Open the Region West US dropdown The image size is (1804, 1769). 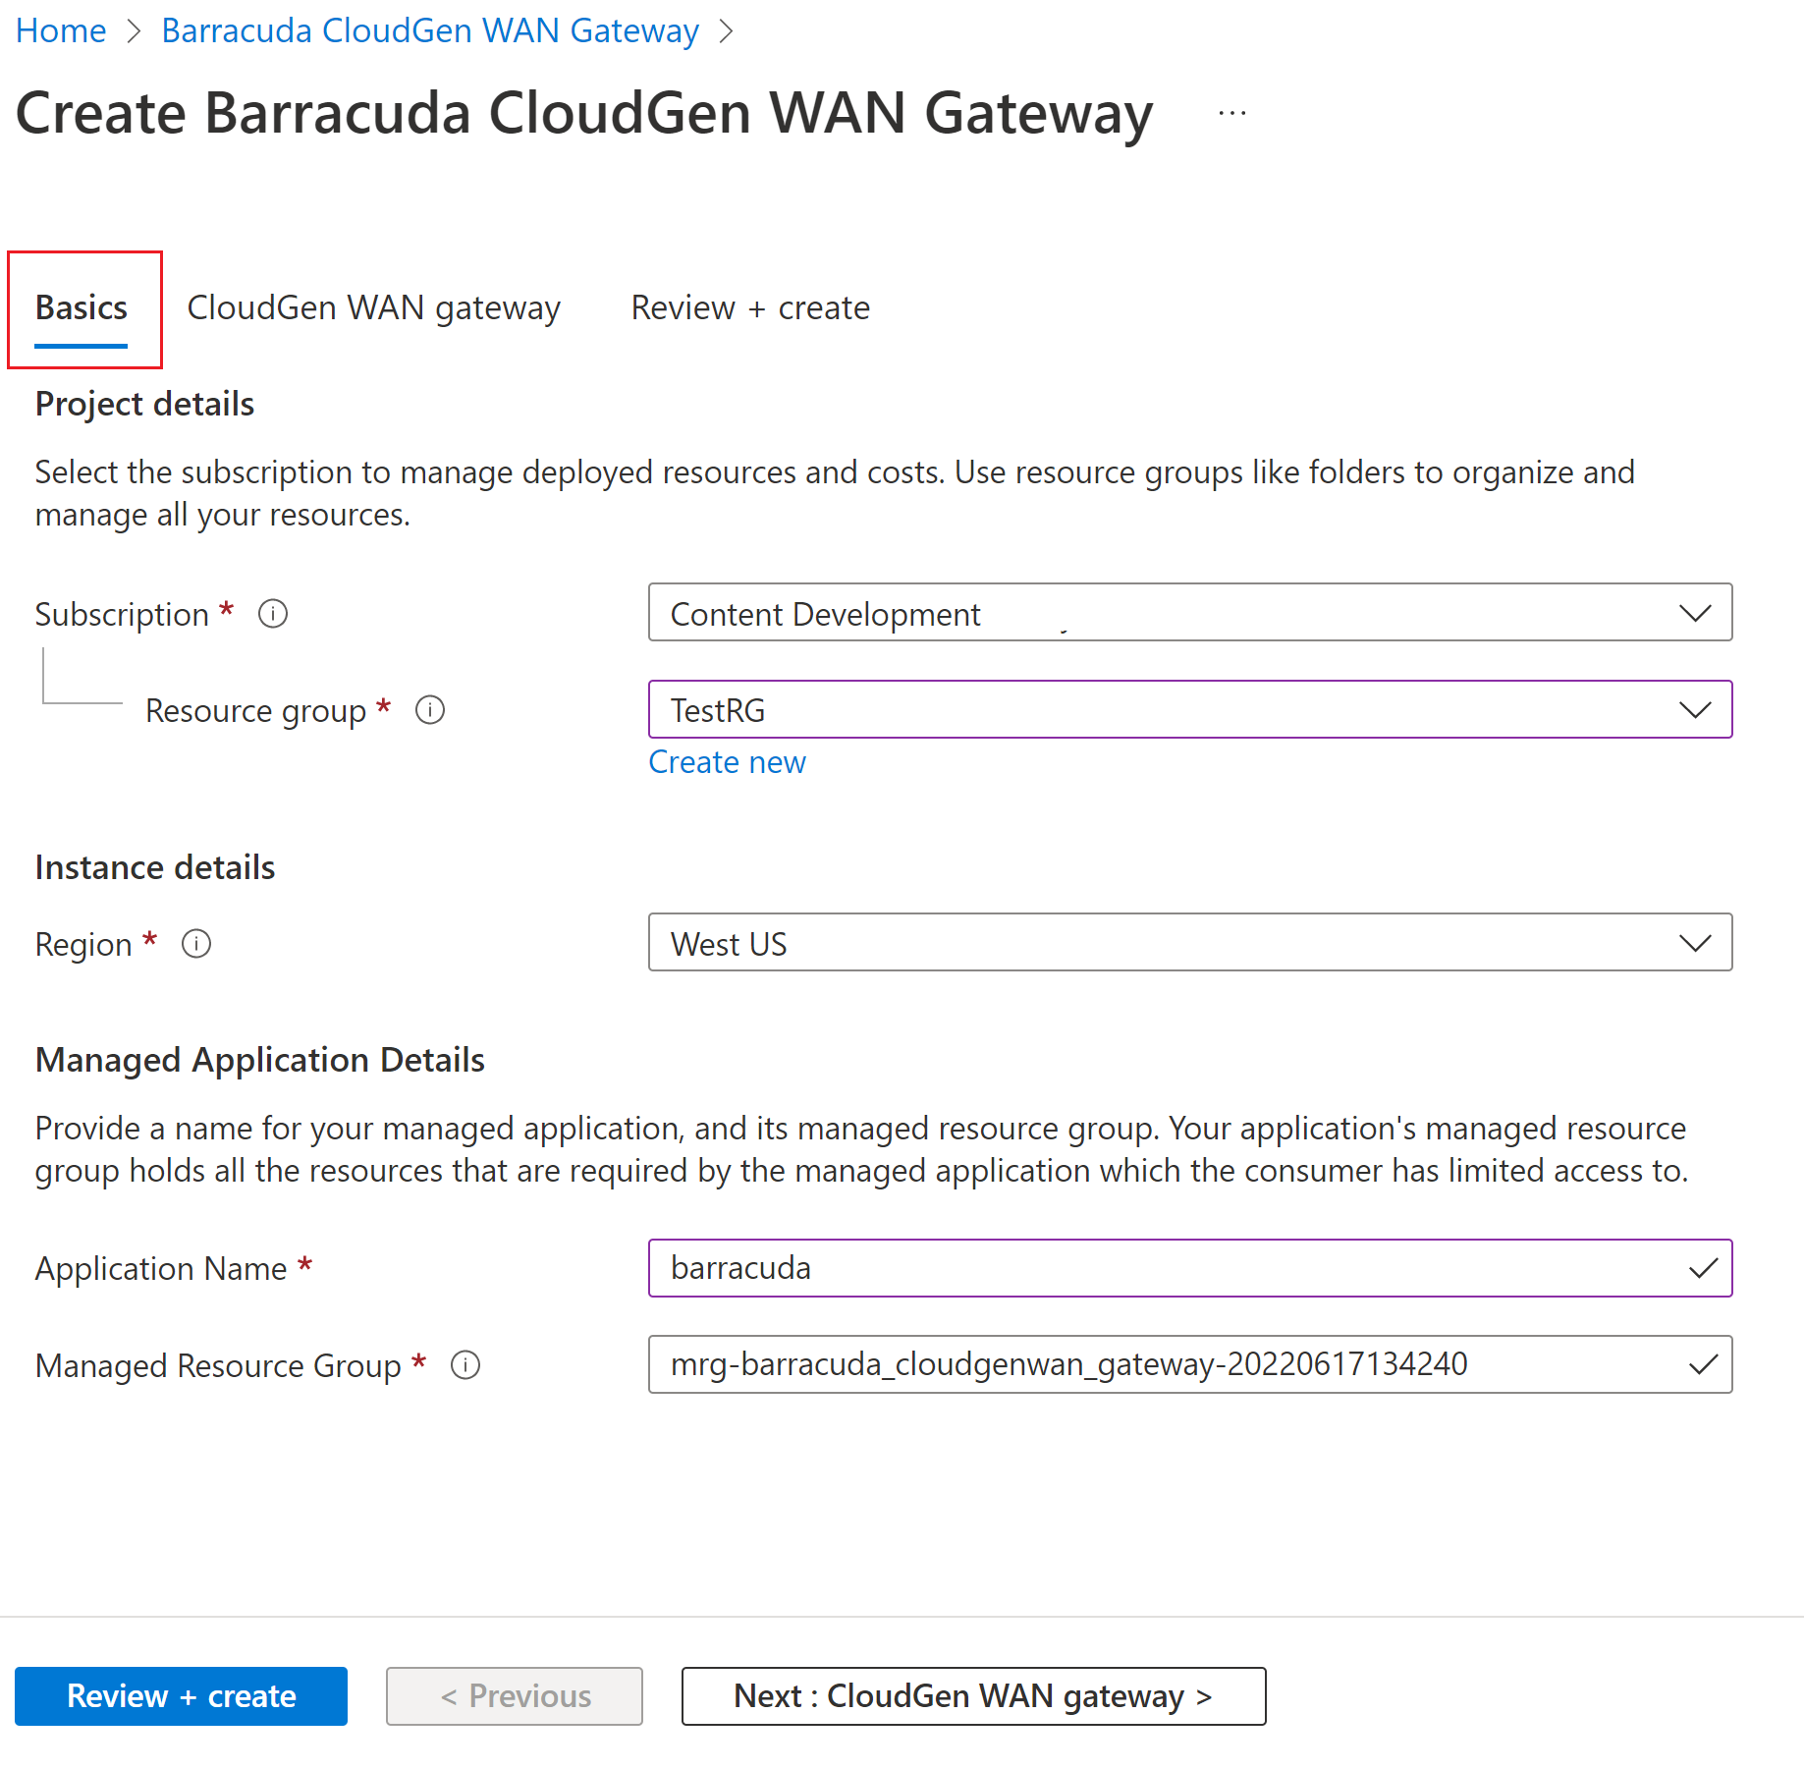[1190, 943]
